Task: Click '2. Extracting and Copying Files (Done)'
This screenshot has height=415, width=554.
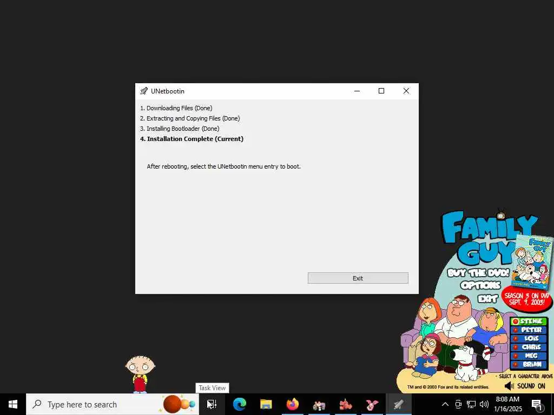Action: click(190, 118)
